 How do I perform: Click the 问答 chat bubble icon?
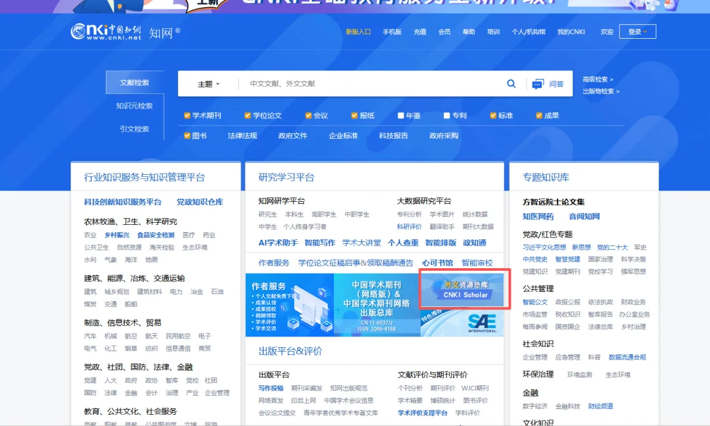pyautogui.click(x=538, y=84)
